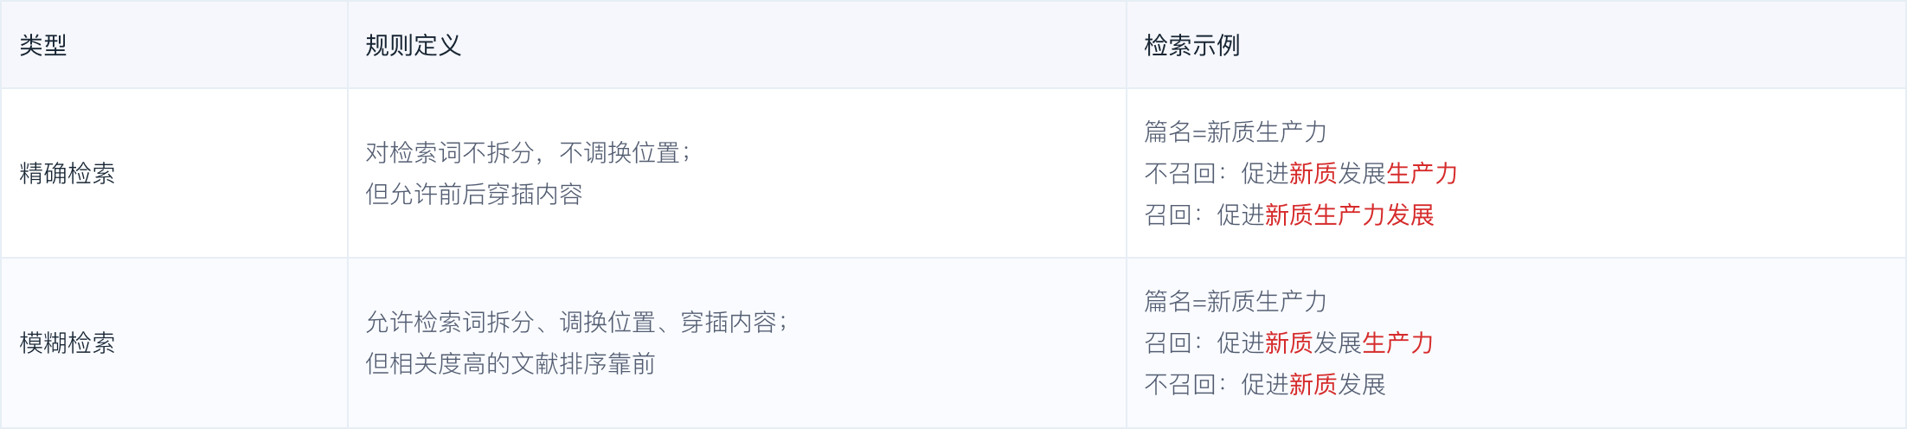Screen dimensions: 1907x429
Task: Click "篇名=新质生产力" in the 精确检索 row
Action: click(1236, 131)
